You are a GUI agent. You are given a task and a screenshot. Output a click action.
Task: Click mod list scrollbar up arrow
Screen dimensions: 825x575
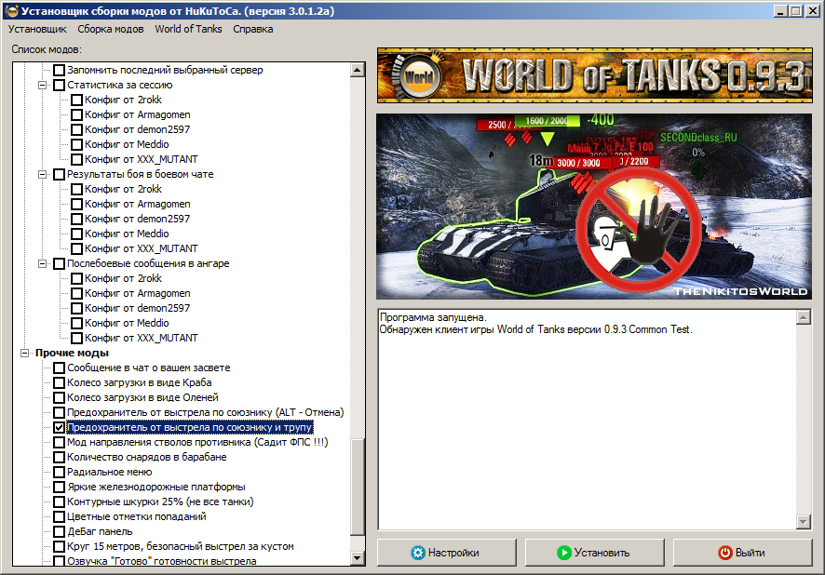[358, 70]
